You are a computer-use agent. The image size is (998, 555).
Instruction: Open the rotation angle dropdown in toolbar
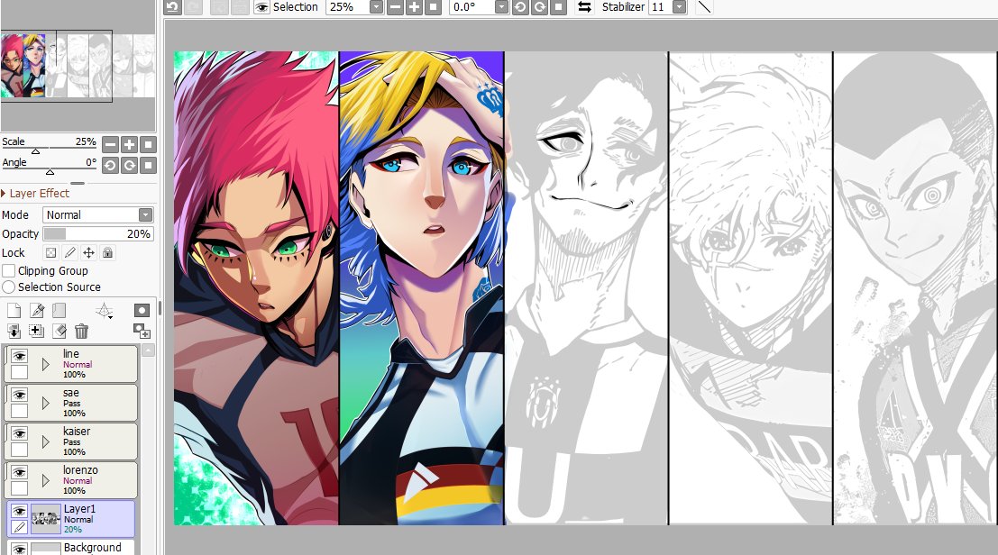[501, 7]
